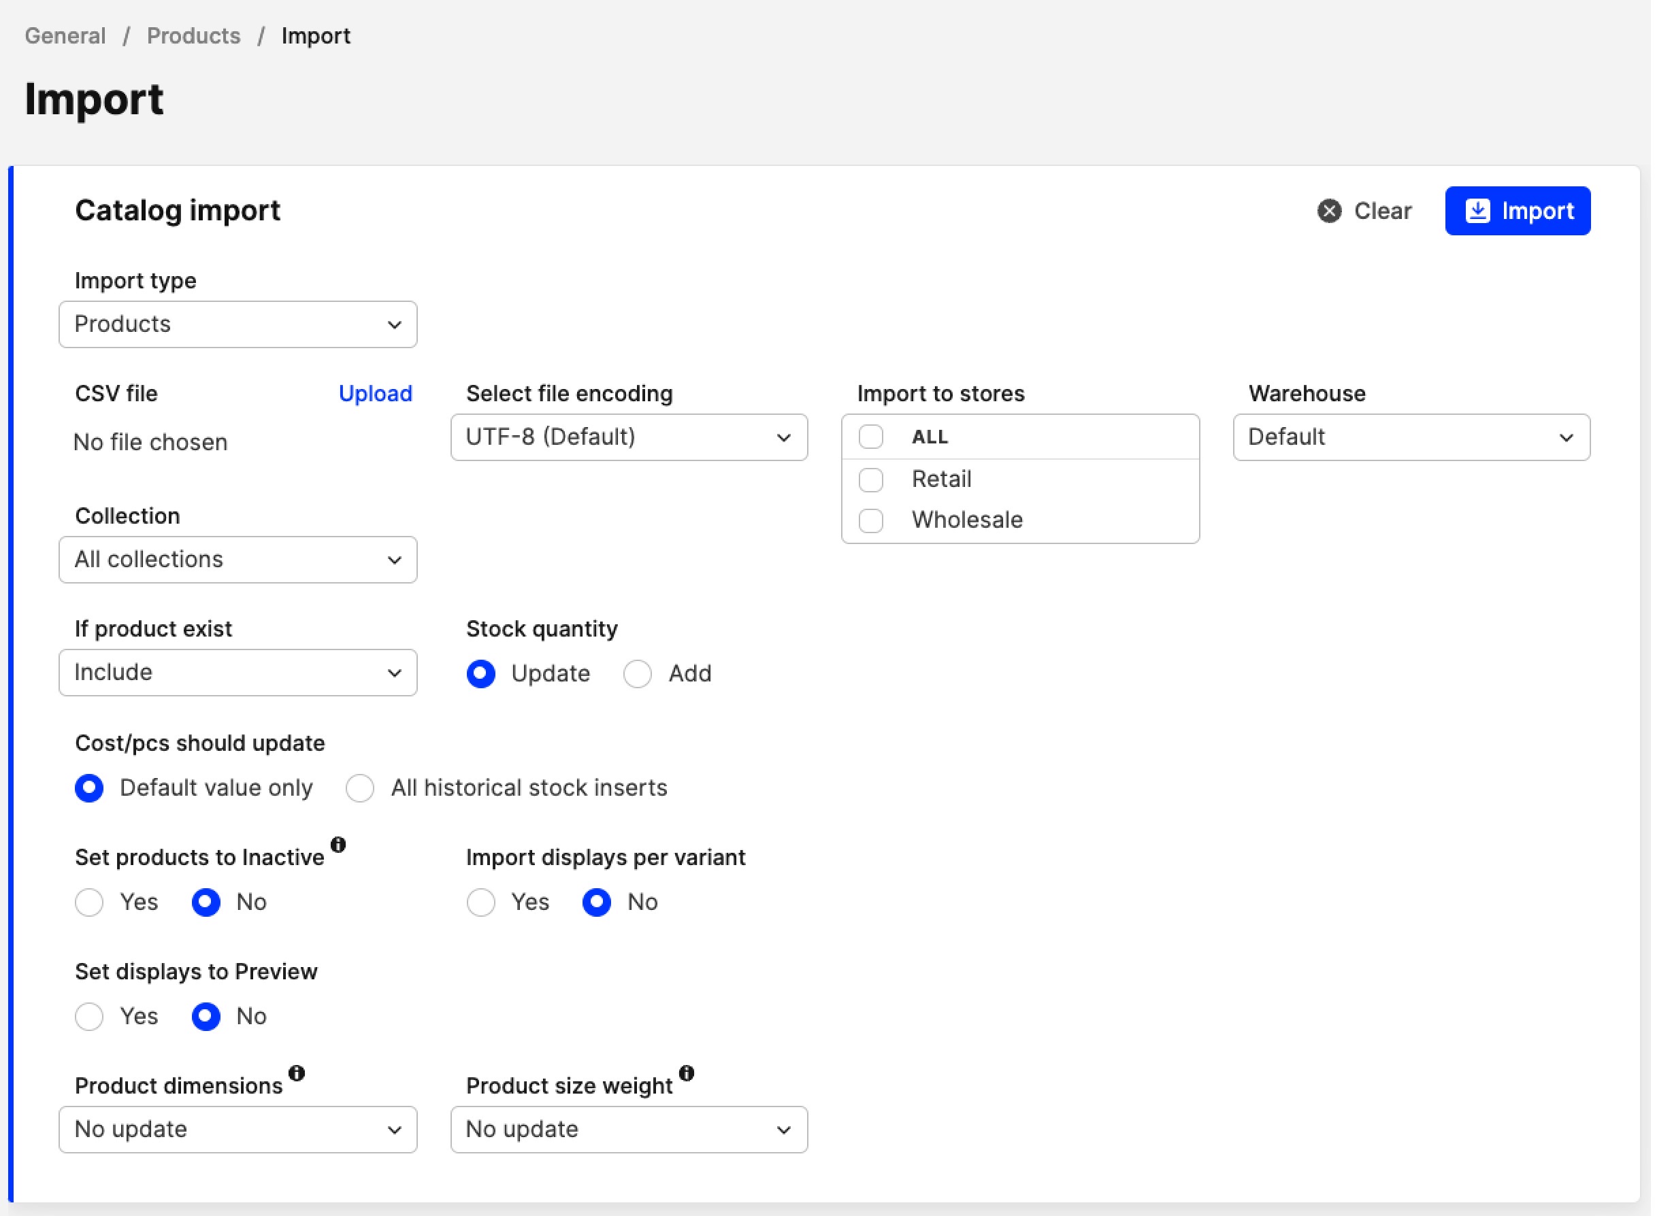Choose No for Import displays per variant
The image size is (1655, 1216).
[598, 904]
